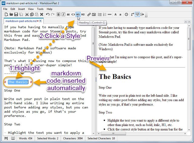Insert a timestamp with the clock icon
The image size is (194, 143).
tap(126, 14)
